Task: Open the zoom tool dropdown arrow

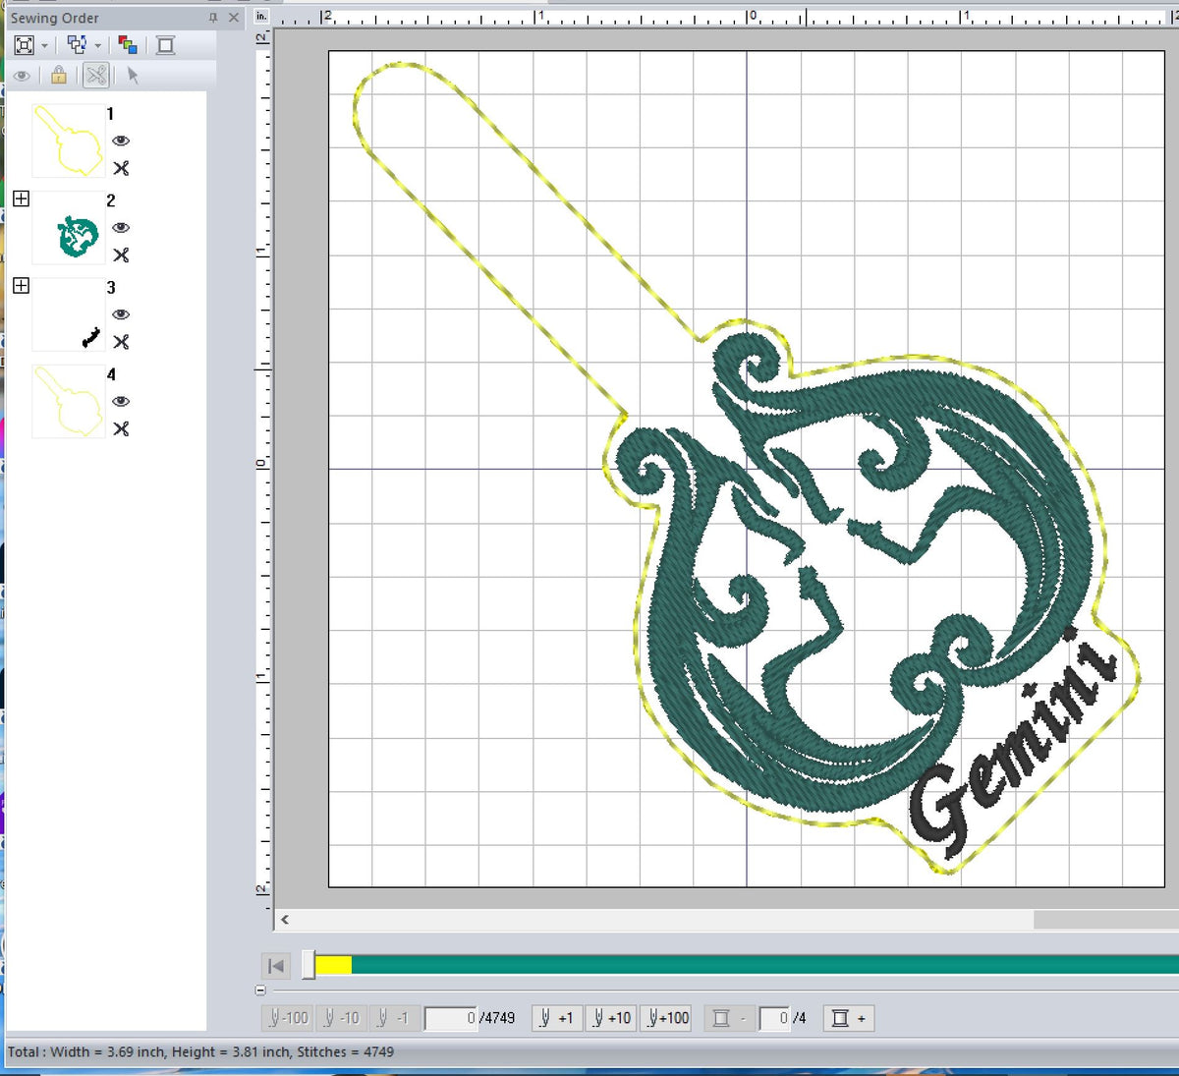Action: point(43,45)
